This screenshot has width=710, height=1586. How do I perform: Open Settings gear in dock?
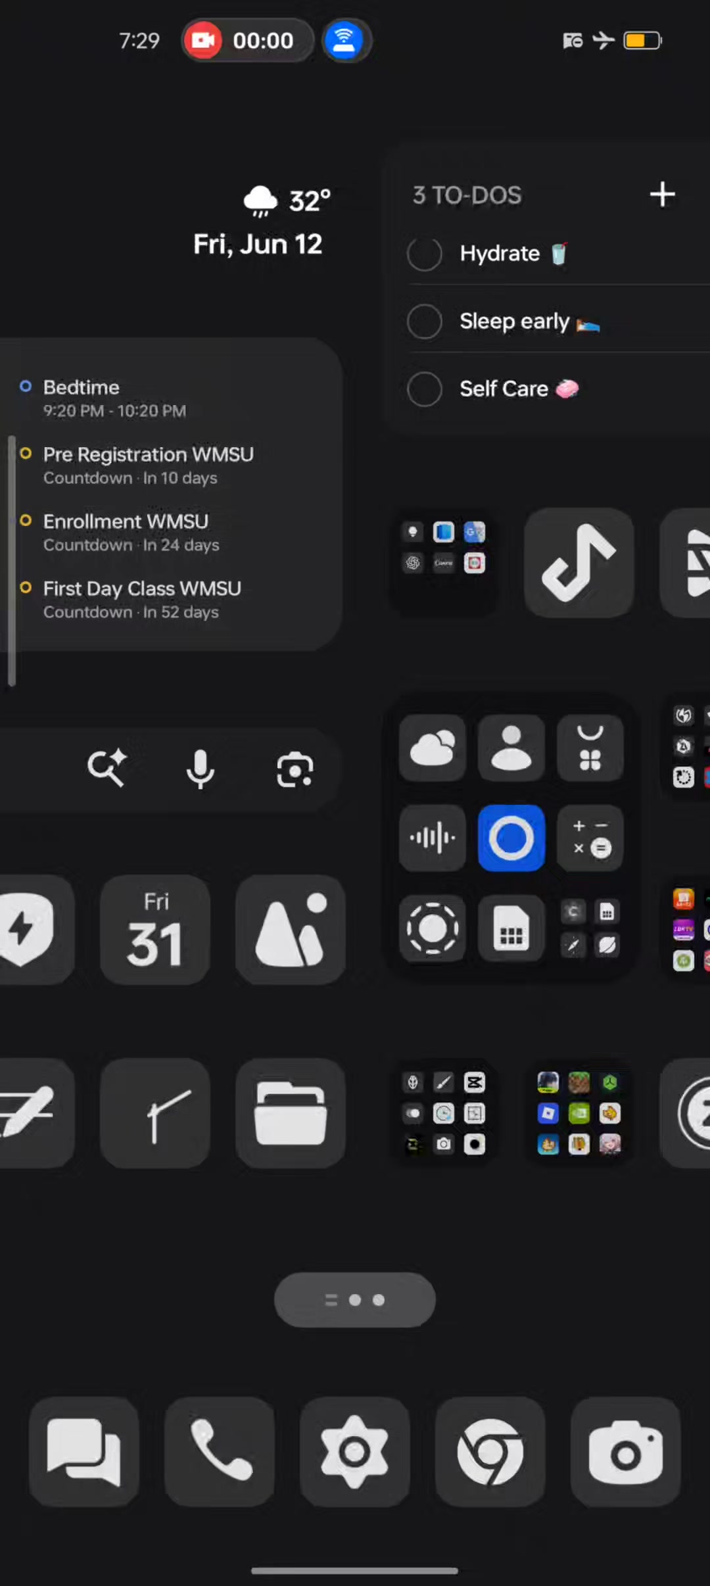(x=355, y=1452)
